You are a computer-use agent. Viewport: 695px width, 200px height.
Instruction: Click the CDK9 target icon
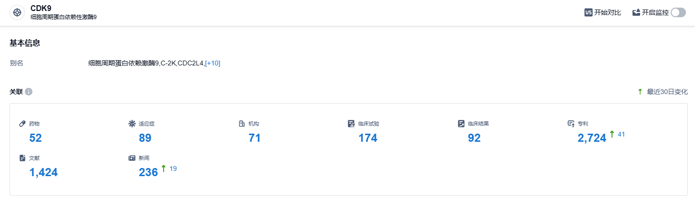point(17,13)
